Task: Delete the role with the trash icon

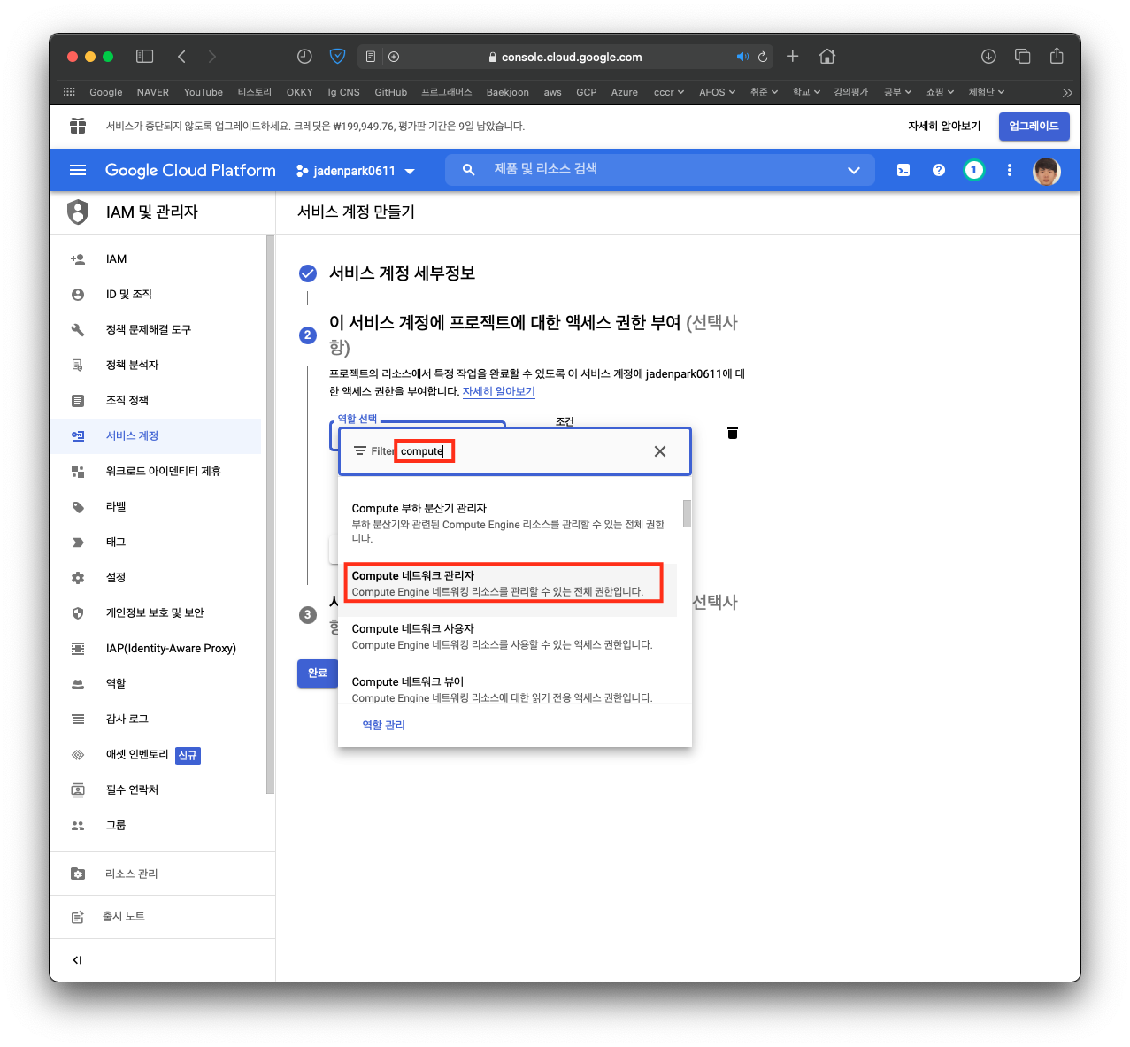Action: [x=733, y=433]
